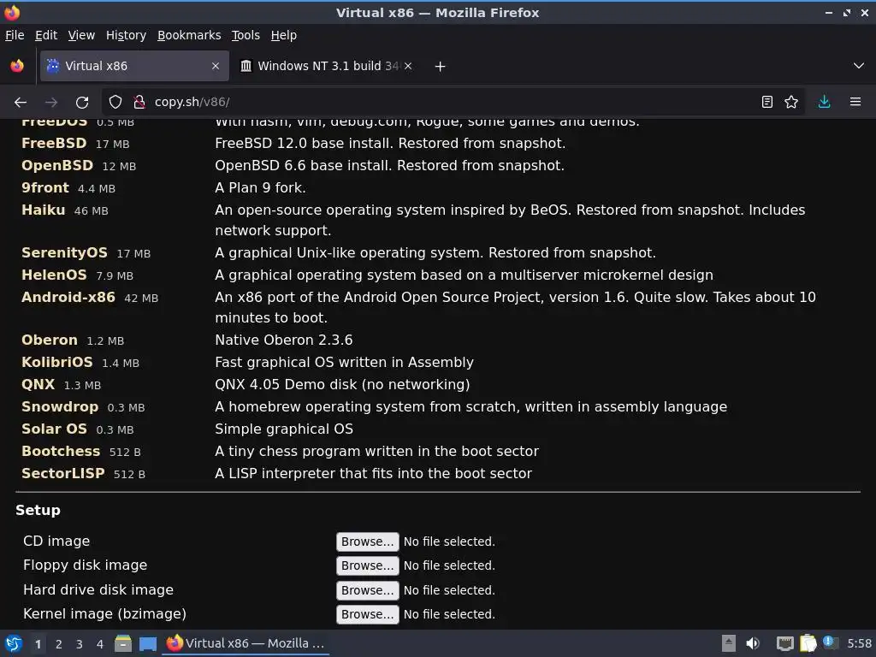876x657 pixels.
Task: Open the Tools menu
Action: pyautogui.click(x=246, y=35)
